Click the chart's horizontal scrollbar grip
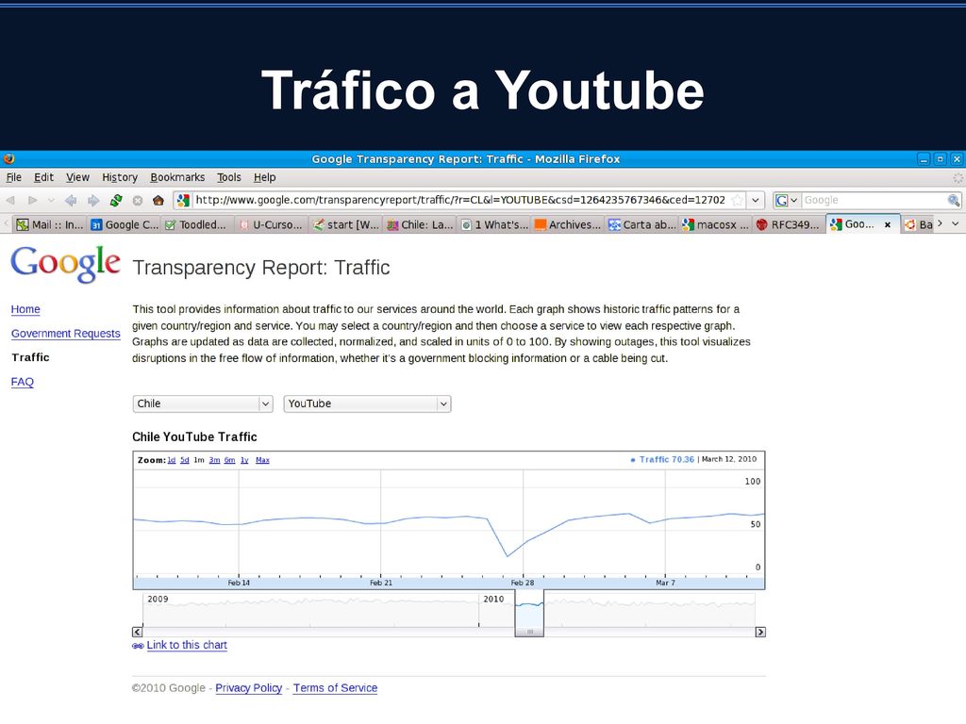 [x=529, y=633]
